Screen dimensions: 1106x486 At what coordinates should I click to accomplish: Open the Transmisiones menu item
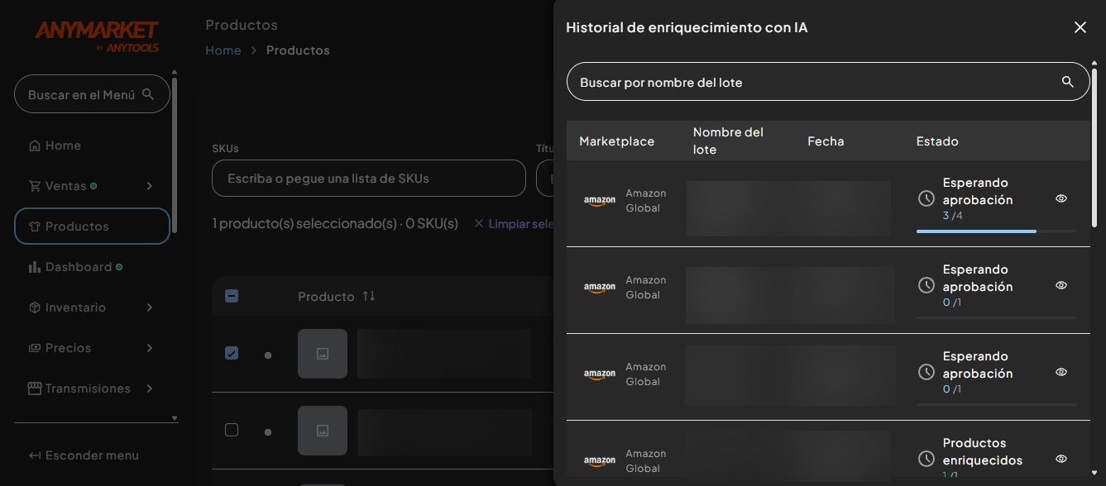click(x=92, y=388)
